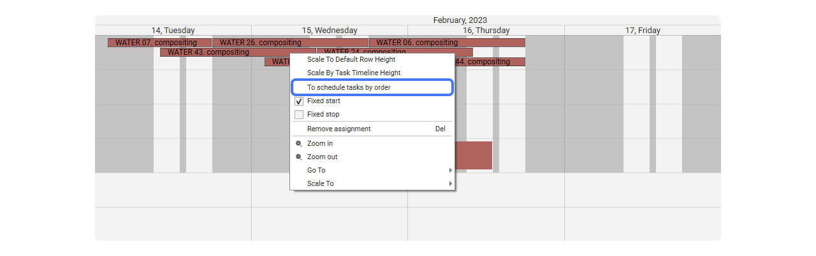This screenshot has height=256, width=816.
Task: Click the large red block on Thursday
Action: [x=473, y=155]
